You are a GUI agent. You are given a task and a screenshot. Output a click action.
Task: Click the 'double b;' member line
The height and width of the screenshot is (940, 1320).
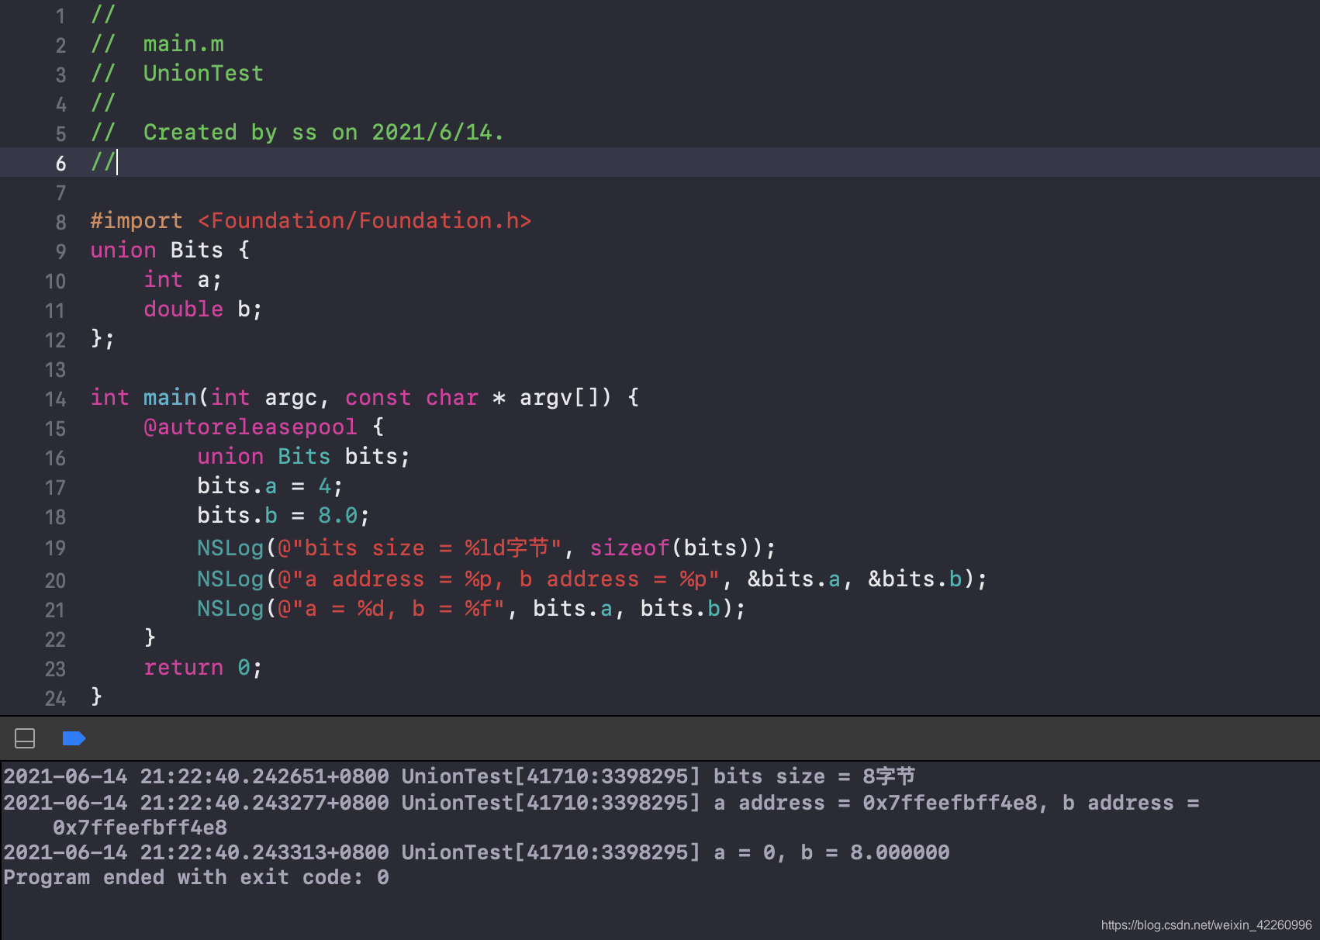(203, 309)
